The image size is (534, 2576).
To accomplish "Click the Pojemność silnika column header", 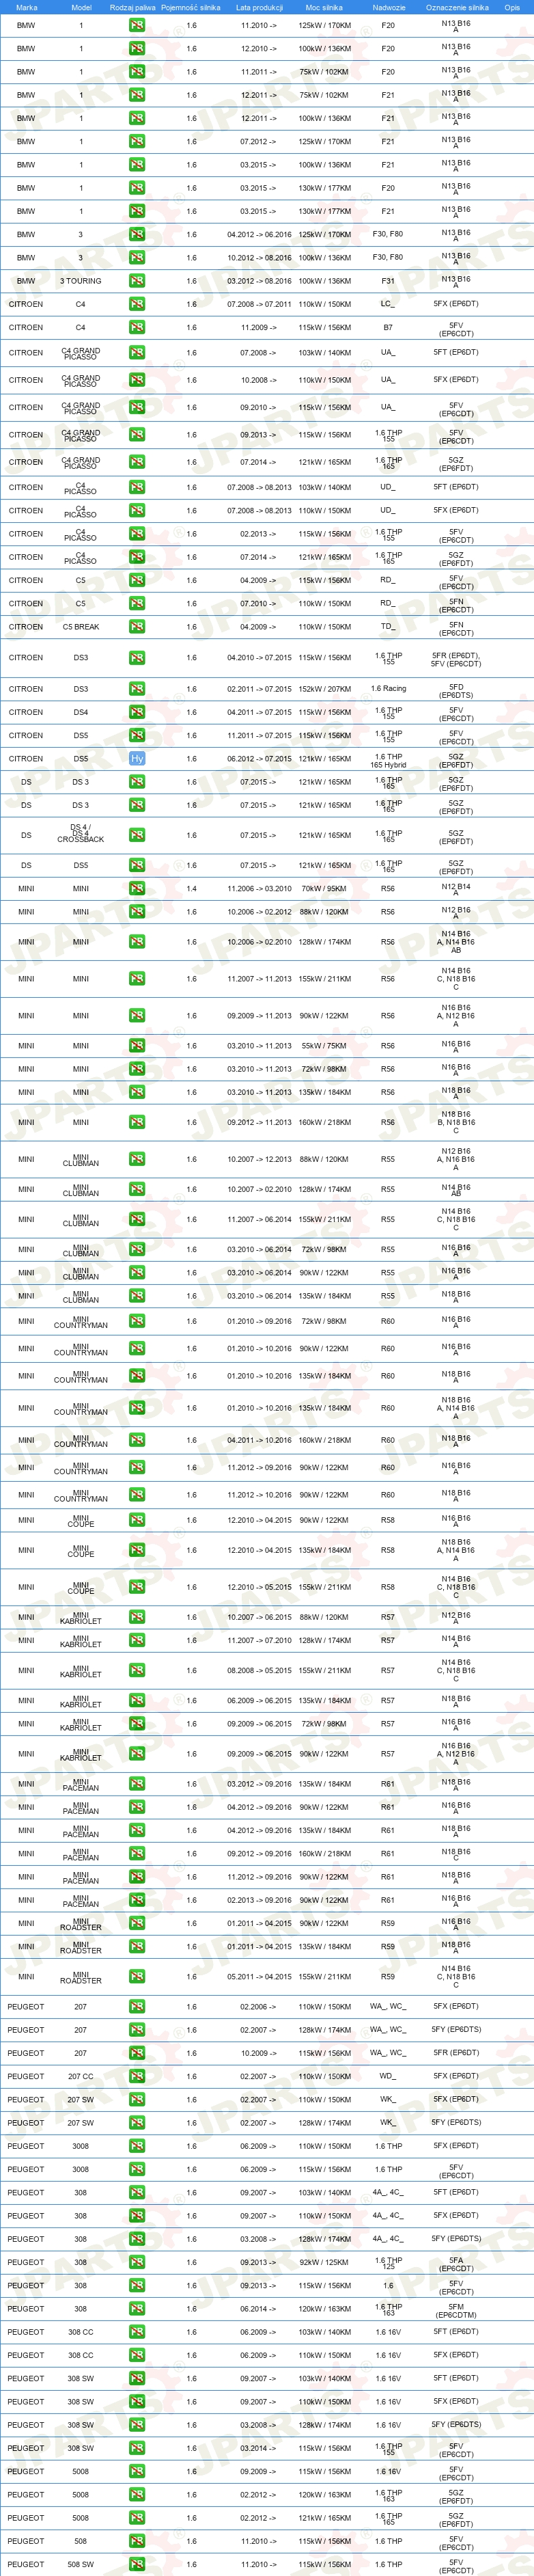I will [x=191, y=7].
